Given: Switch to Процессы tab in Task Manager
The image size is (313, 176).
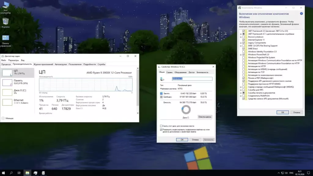Looking at the screenshot, I should (6, 64).
